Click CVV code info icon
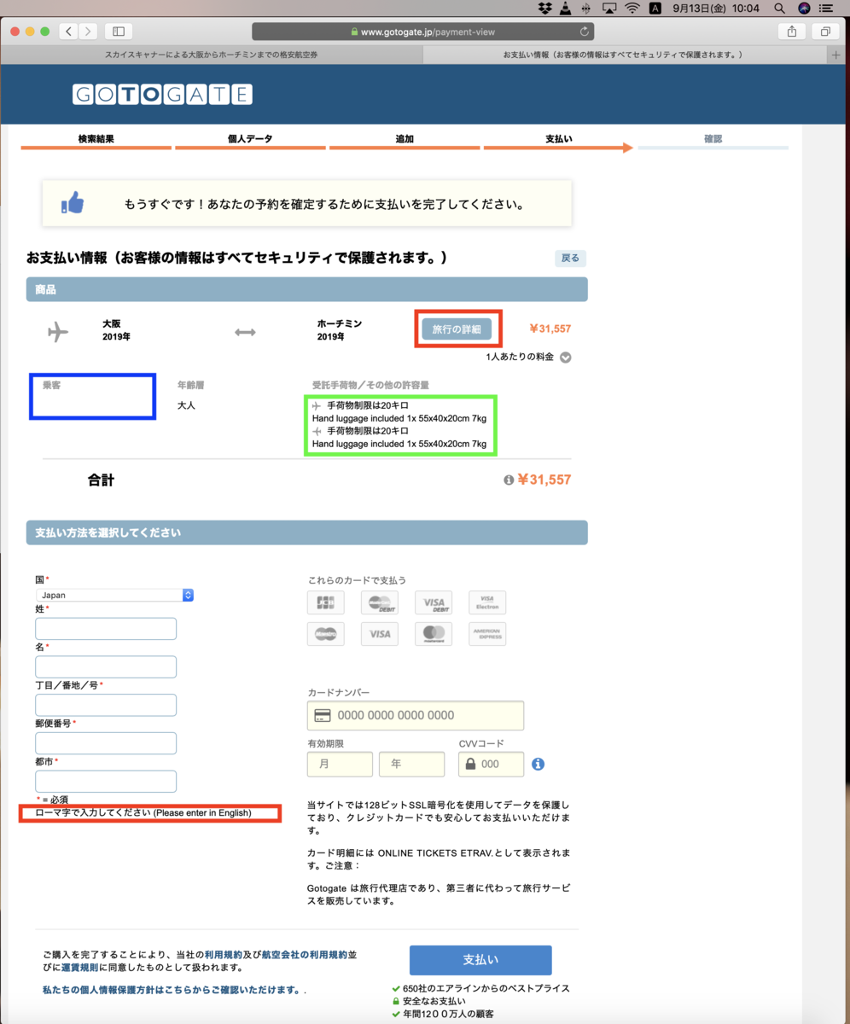Screen dimensions: 850x1024 [538, 764]
